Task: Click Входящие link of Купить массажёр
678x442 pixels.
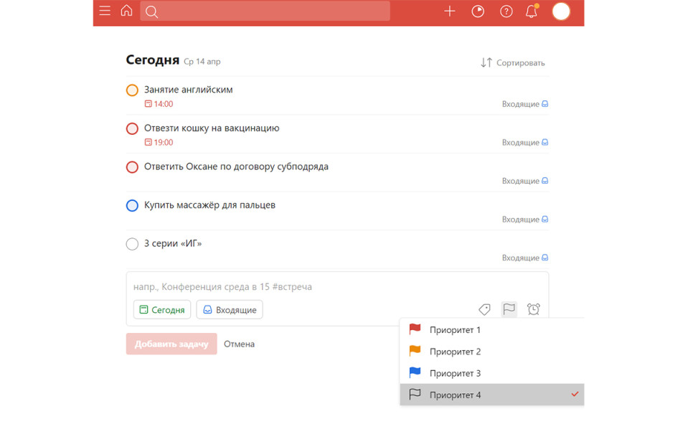Action: (525, 220)
